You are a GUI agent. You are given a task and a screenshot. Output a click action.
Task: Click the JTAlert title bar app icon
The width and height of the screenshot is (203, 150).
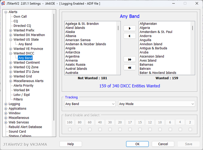pyautogui.click(x=3, y=3)
